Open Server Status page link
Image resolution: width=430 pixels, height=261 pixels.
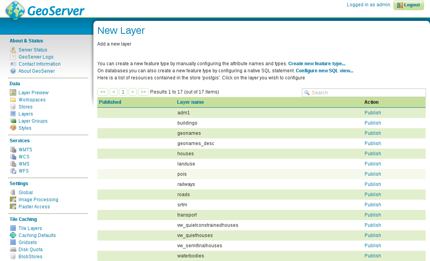coord(33,50)
